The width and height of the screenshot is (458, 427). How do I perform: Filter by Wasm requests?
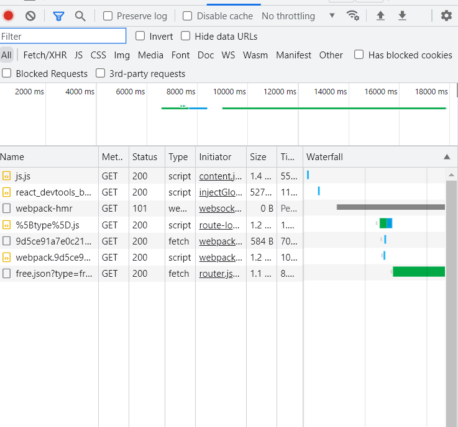(255, 55)
